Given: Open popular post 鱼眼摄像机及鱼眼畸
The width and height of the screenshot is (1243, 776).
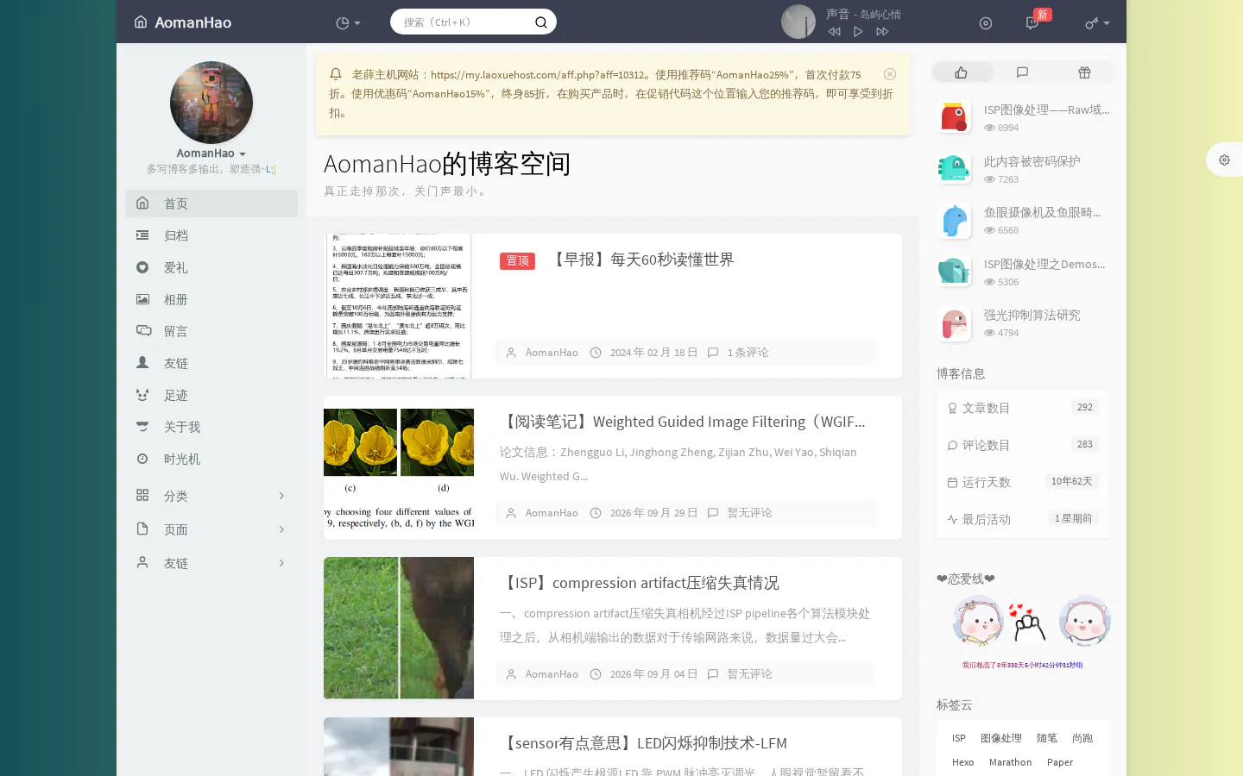Looking at the screenshot, I should coord(1042,212).
